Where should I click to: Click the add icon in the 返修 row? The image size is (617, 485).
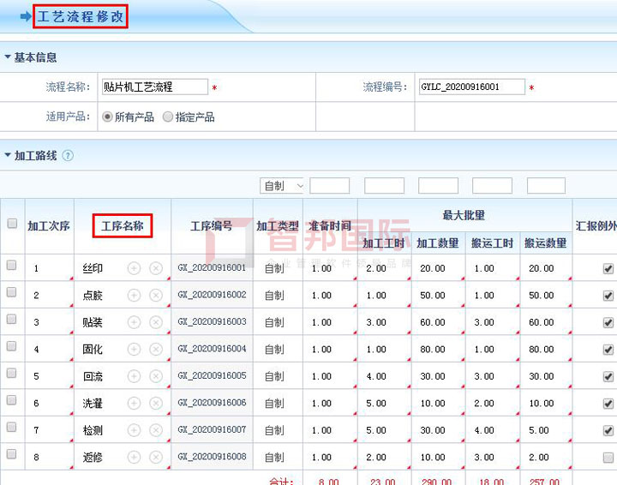coord(134,457)
